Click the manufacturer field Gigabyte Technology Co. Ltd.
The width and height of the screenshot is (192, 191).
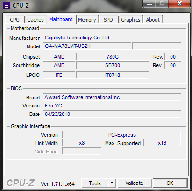coord(112,38)
